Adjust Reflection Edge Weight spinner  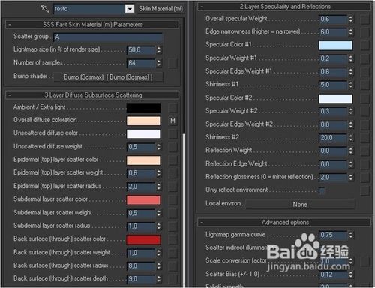point(351,164)
